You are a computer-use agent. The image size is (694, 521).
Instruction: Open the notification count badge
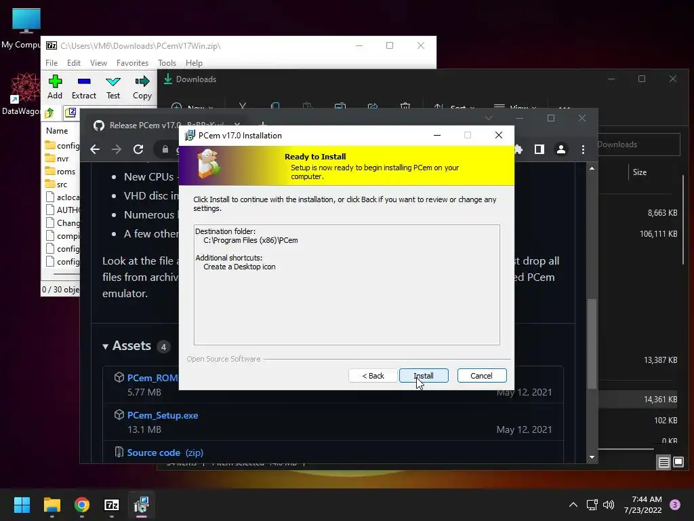click(675, 505)
